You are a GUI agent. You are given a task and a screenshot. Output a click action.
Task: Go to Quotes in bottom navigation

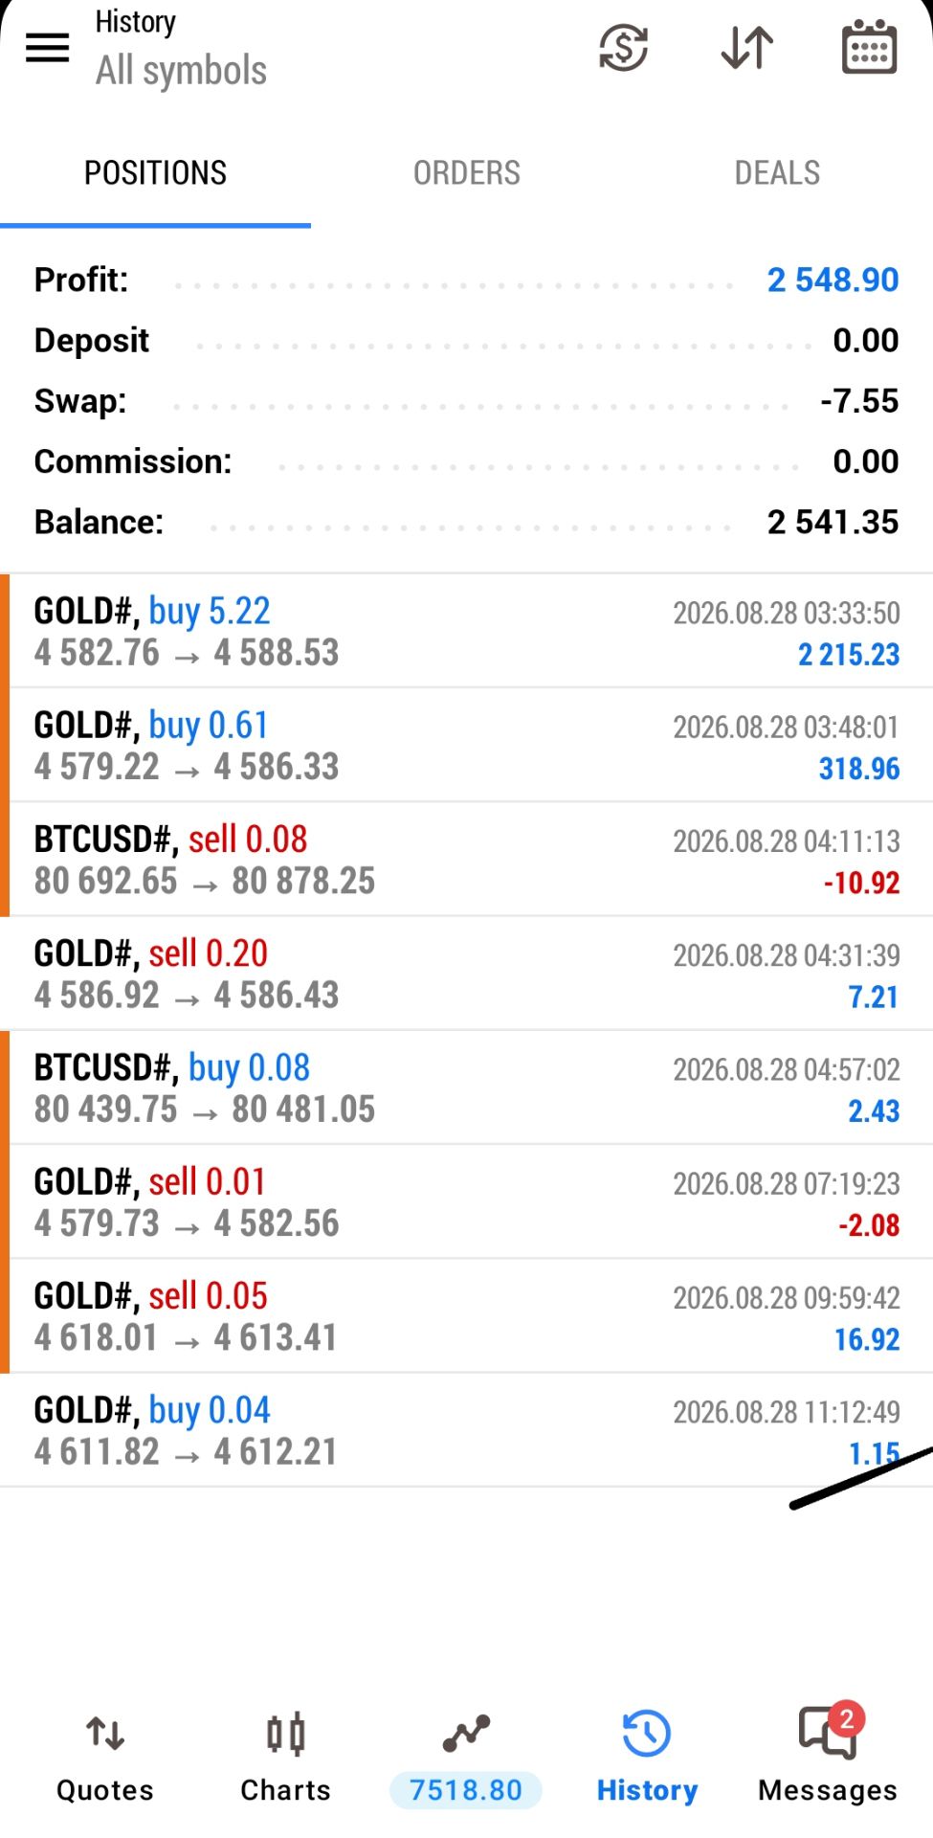105,1759
